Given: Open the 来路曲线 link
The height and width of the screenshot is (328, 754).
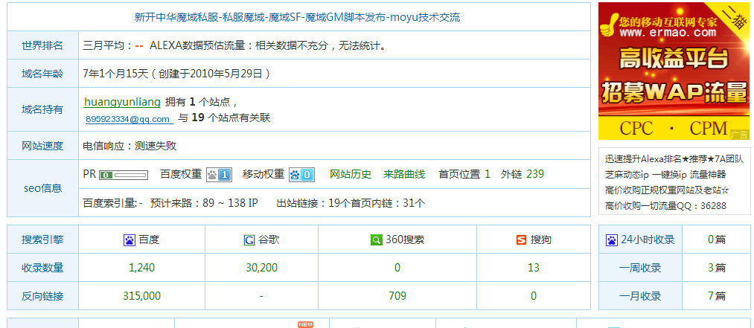Looking at the screenshot, I should [x=404, y=174].
